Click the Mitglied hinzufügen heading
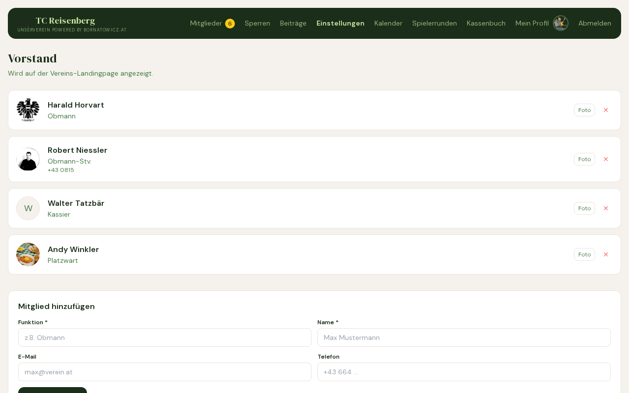 (x=57, y=307)
